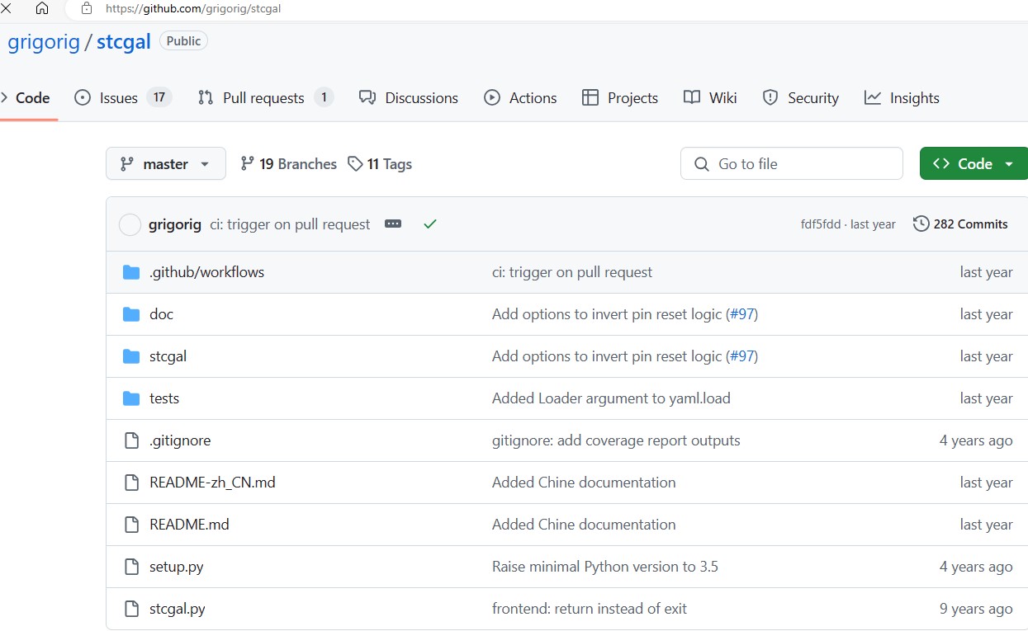Image resolution: width=1028 pixels, height=631 pixels.
Task: Open commit 'frontend: return instead of exit'
Action: coord(590,609)
